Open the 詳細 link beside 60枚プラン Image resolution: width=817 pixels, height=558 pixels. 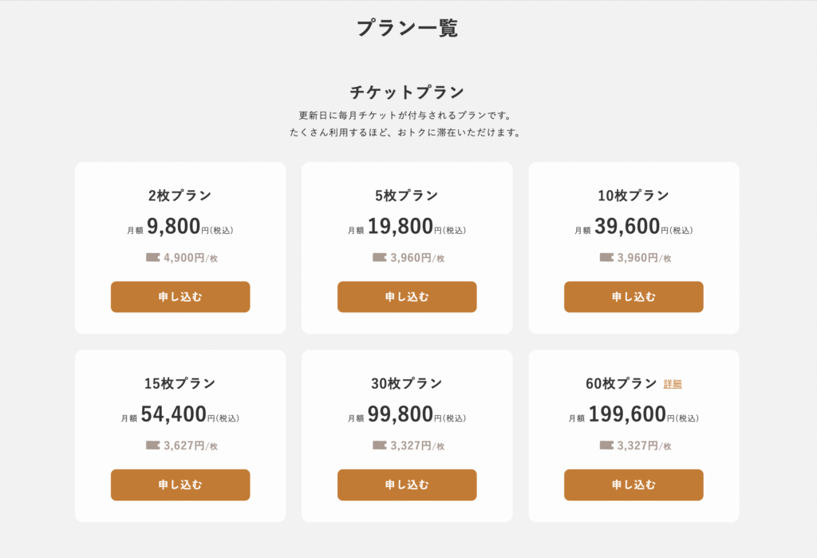[673, 384]
